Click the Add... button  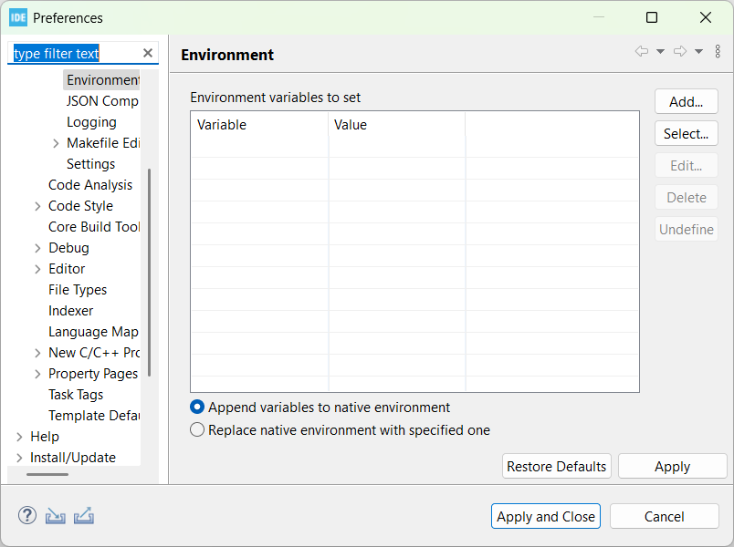(x=686, y=102)
